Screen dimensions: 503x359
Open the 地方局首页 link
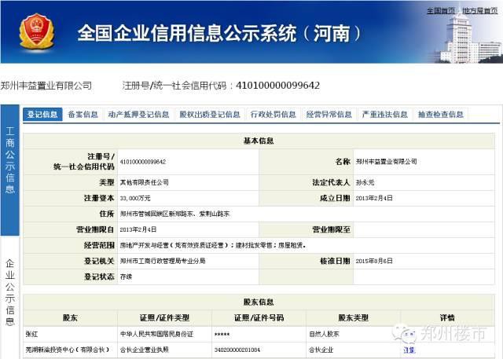click(480, 10)
